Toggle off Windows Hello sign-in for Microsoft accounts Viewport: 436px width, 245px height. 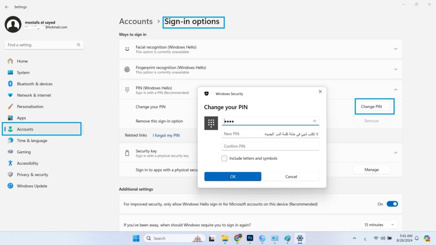click(x=392, y=204)
